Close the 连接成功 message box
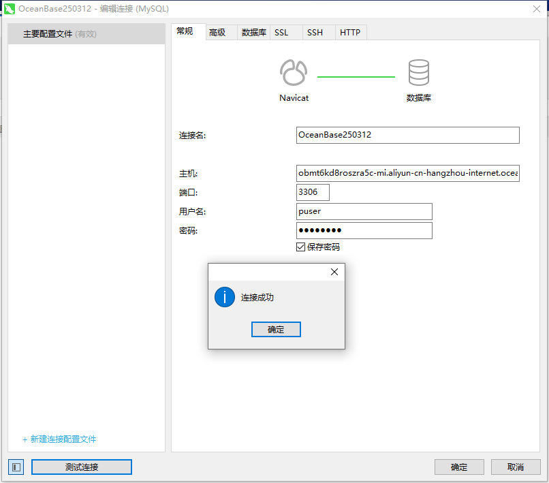The image size is (549, 483). coord(334,272)
